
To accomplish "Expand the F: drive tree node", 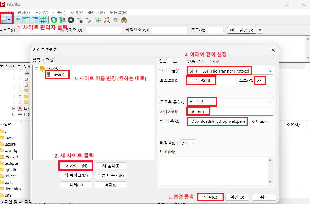I will pos(14,114).
